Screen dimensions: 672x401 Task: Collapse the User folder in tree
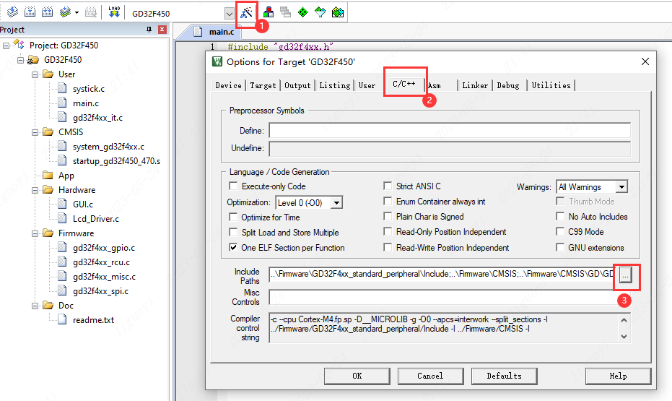click(35, 74)
